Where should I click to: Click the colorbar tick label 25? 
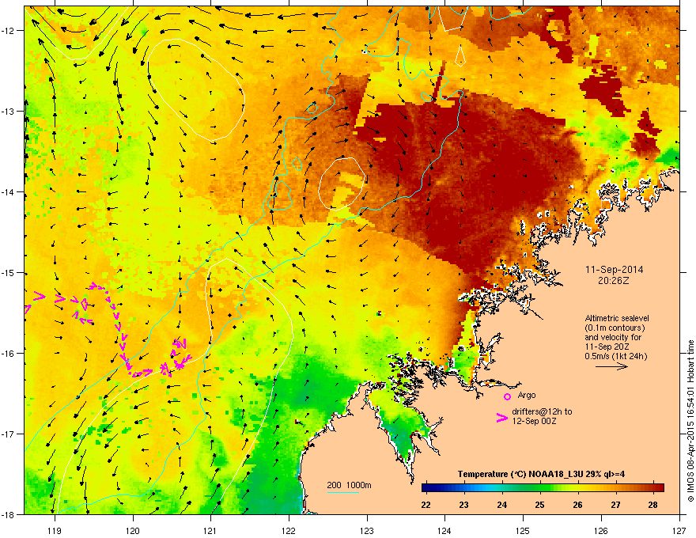pos(539,505)
